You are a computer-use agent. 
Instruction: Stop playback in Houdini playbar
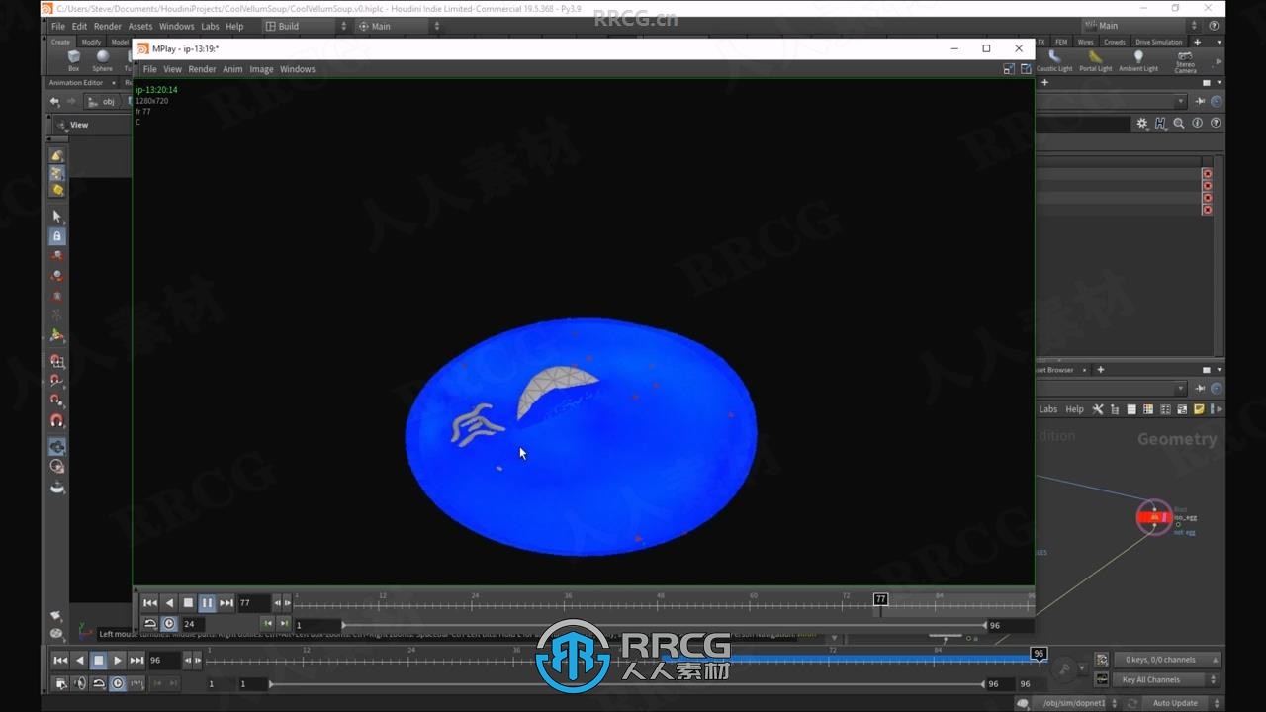(98, 660)
